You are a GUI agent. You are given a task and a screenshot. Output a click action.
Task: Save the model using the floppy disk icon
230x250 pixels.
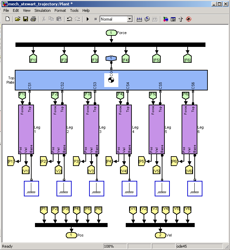tap(26, 19)
